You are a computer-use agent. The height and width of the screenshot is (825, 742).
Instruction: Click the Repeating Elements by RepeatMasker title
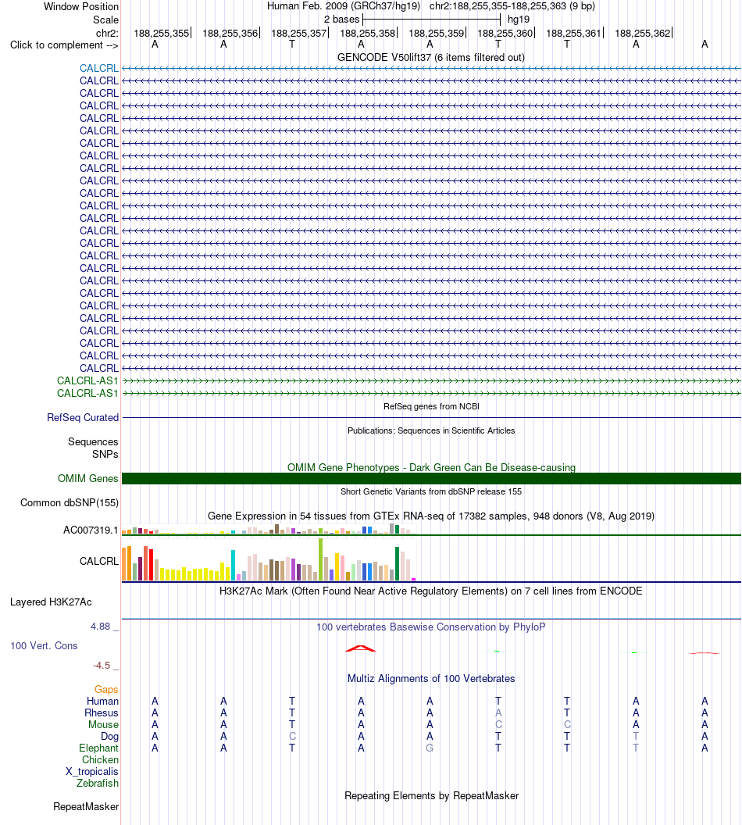[x=431, y=796]
